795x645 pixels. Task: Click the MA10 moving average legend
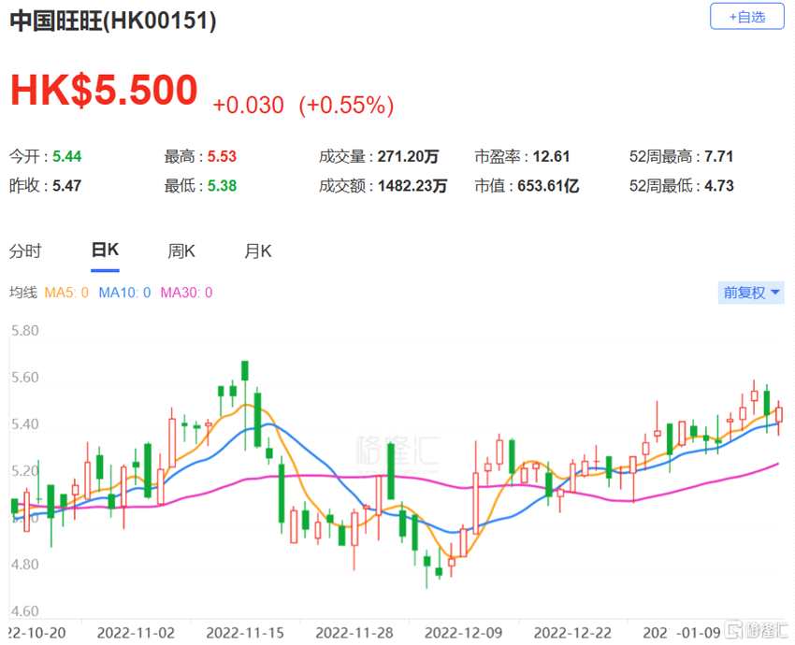124,293
